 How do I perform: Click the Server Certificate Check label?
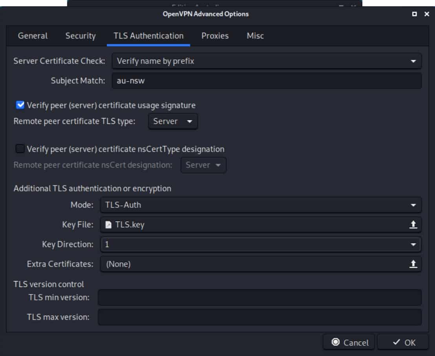pos(59,61)
